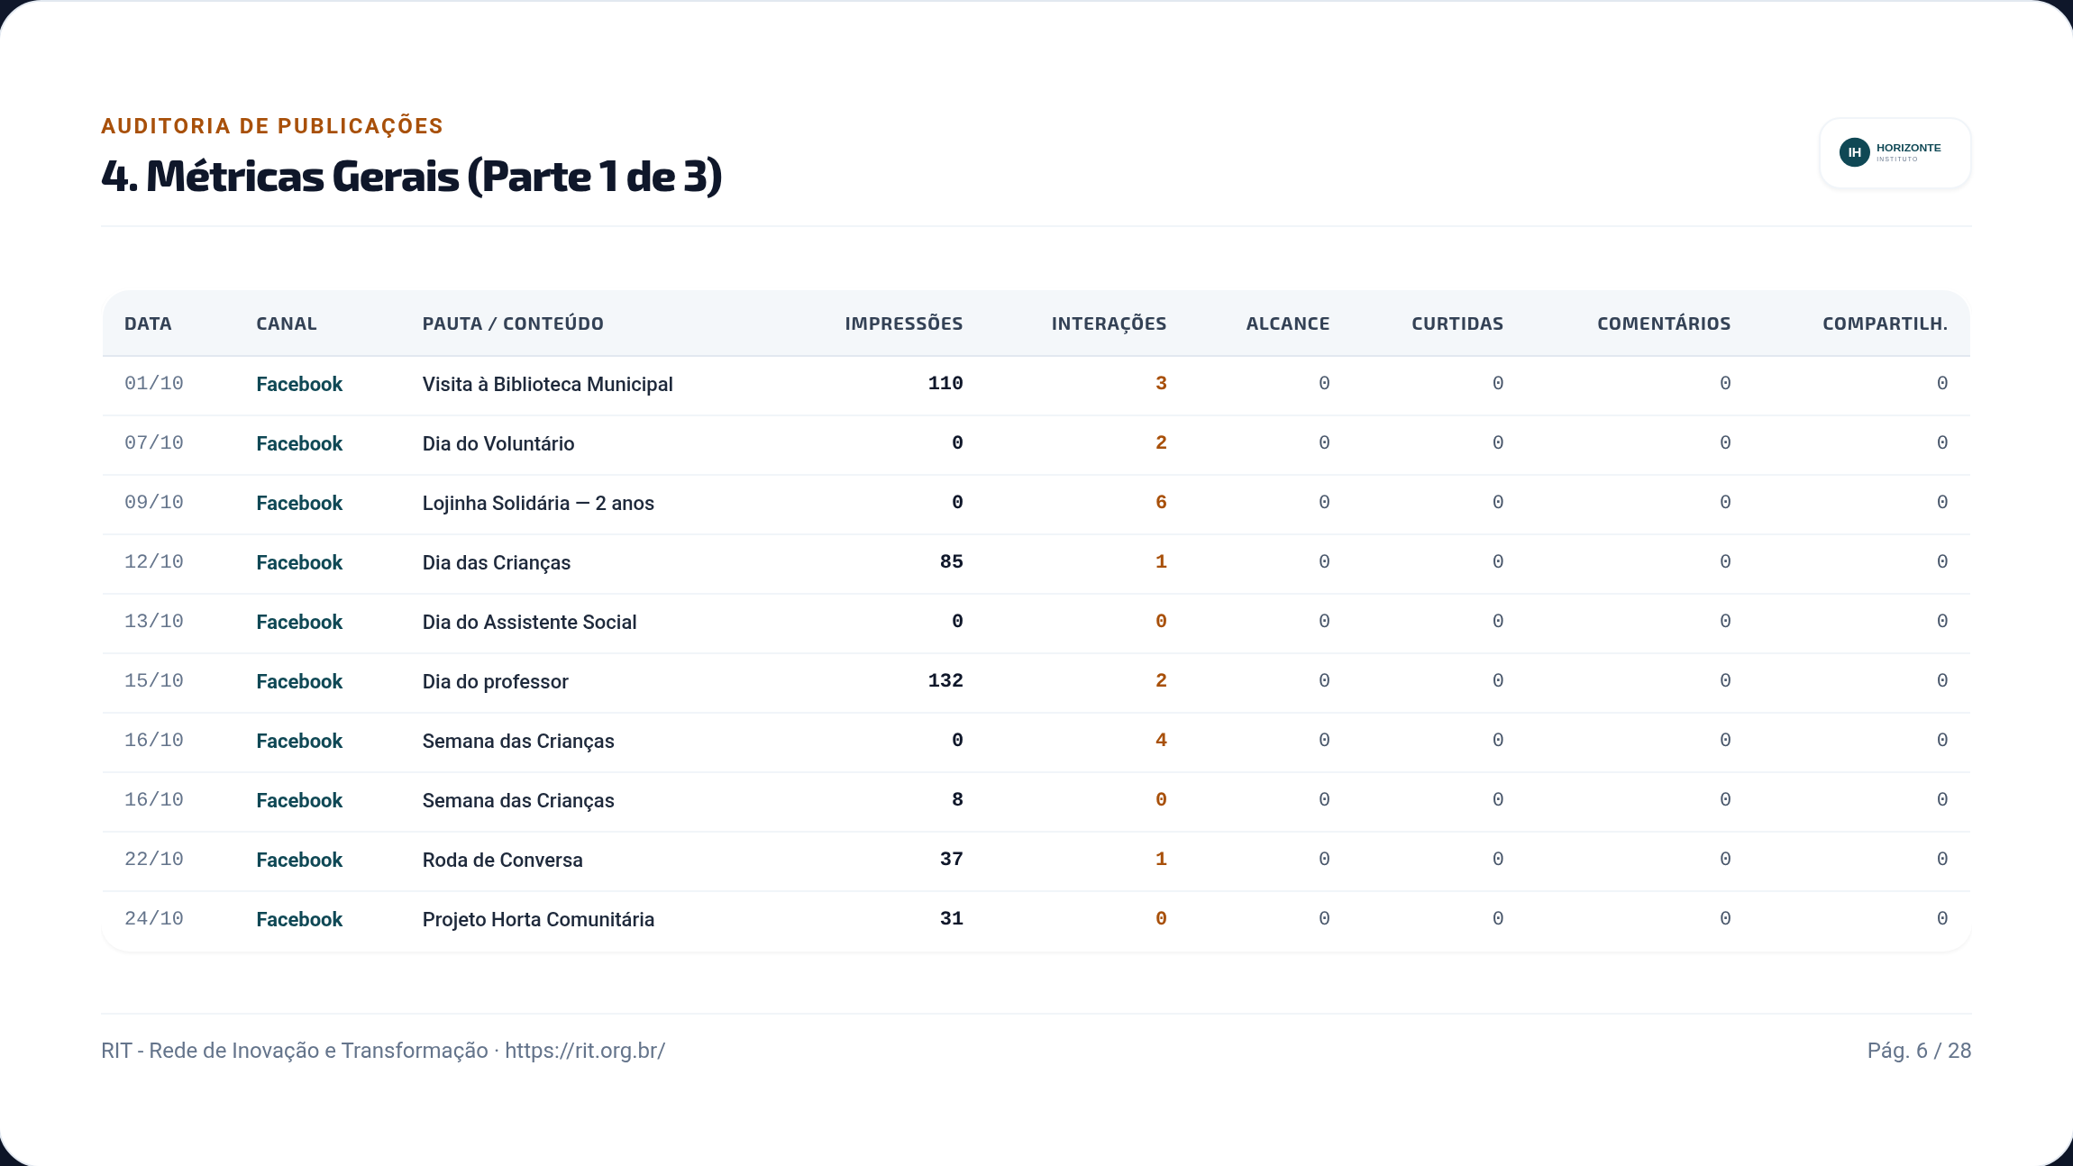Screen dimensions: 2073x1166
Task: Click the date 22/10
Action: click(x=154, y=859)
